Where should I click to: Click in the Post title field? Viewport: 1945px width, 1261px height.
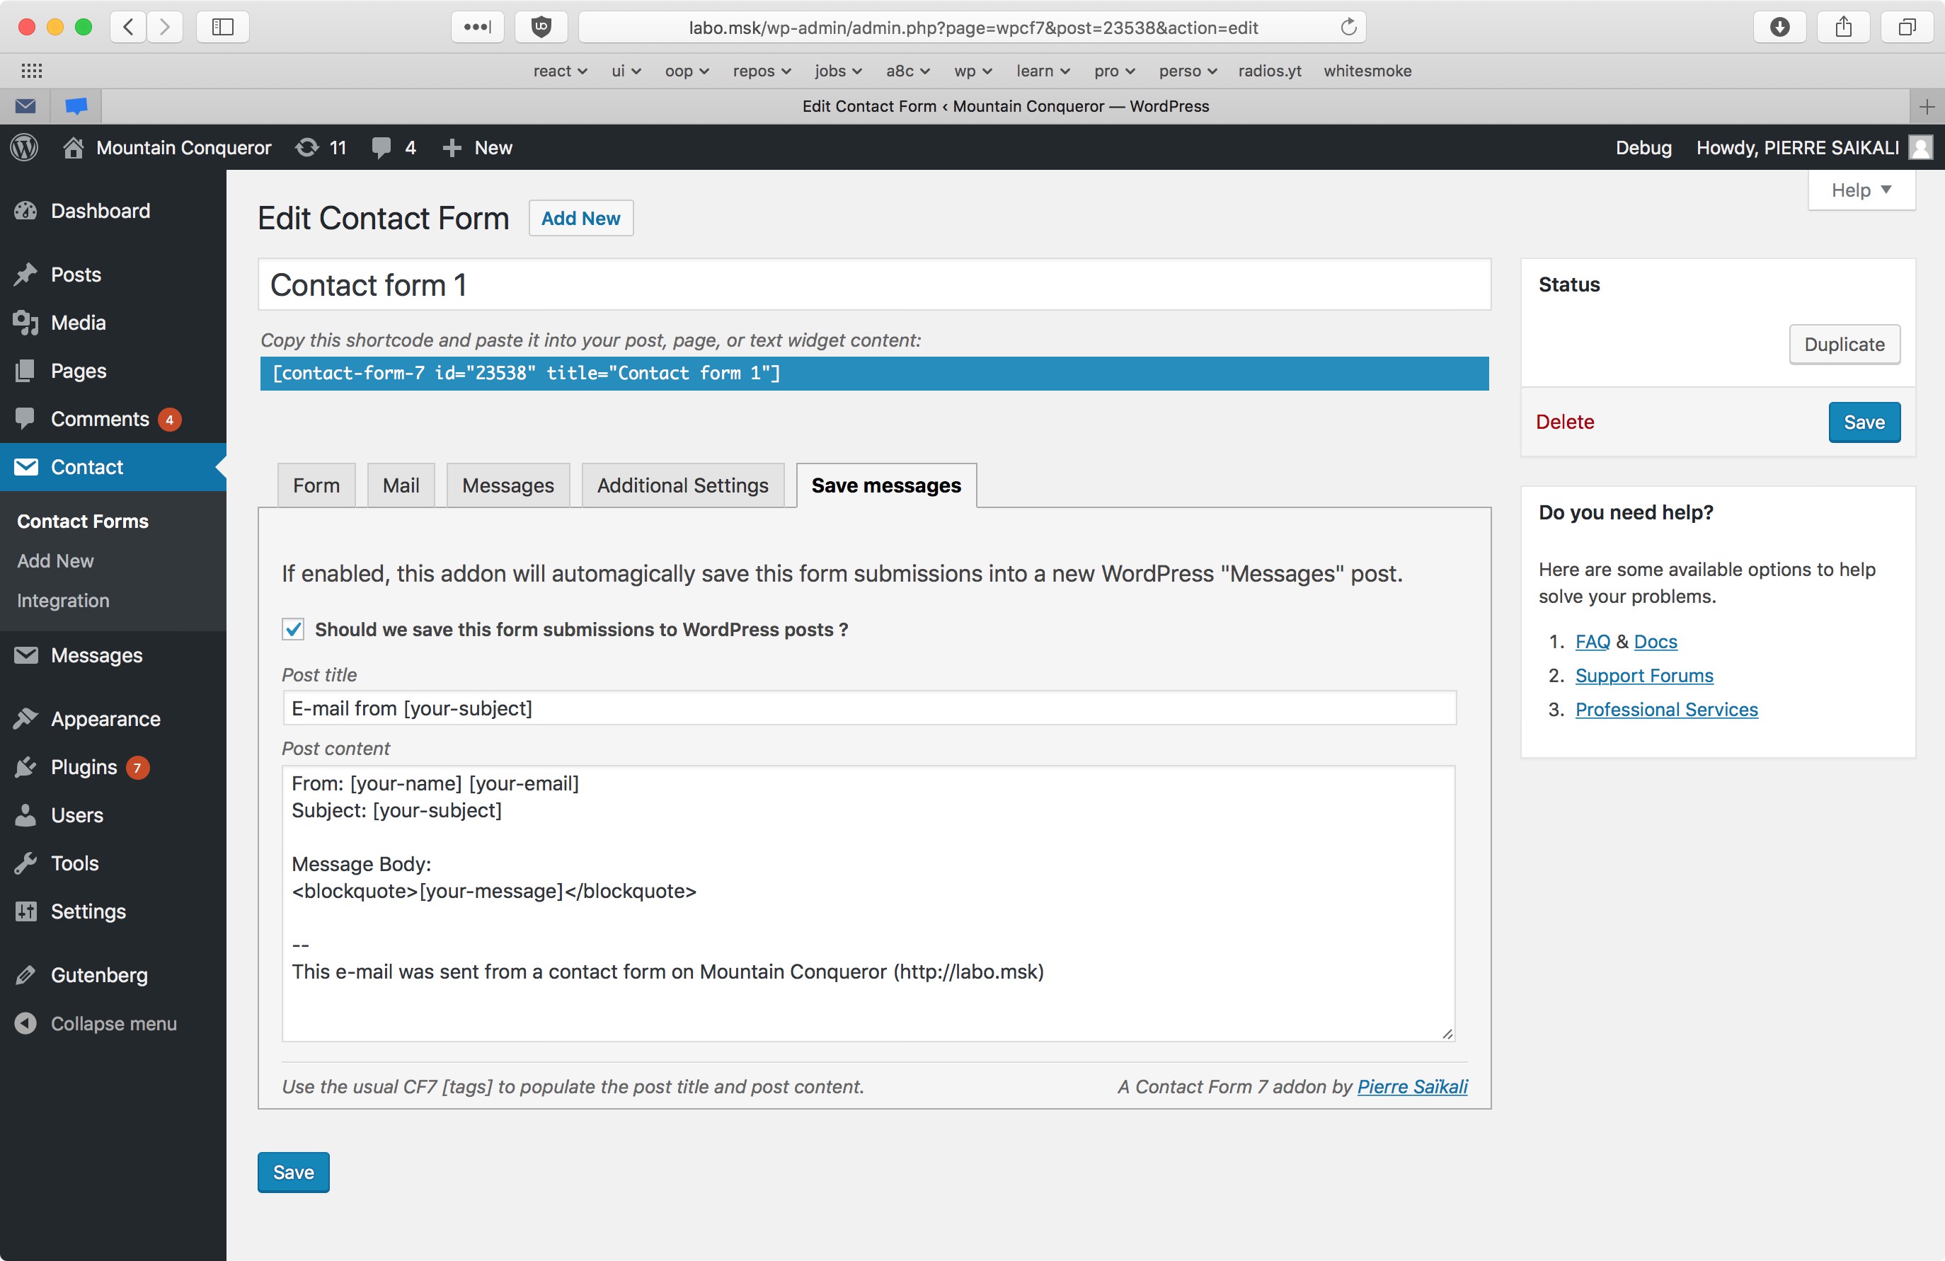click(x=868, y=708)
